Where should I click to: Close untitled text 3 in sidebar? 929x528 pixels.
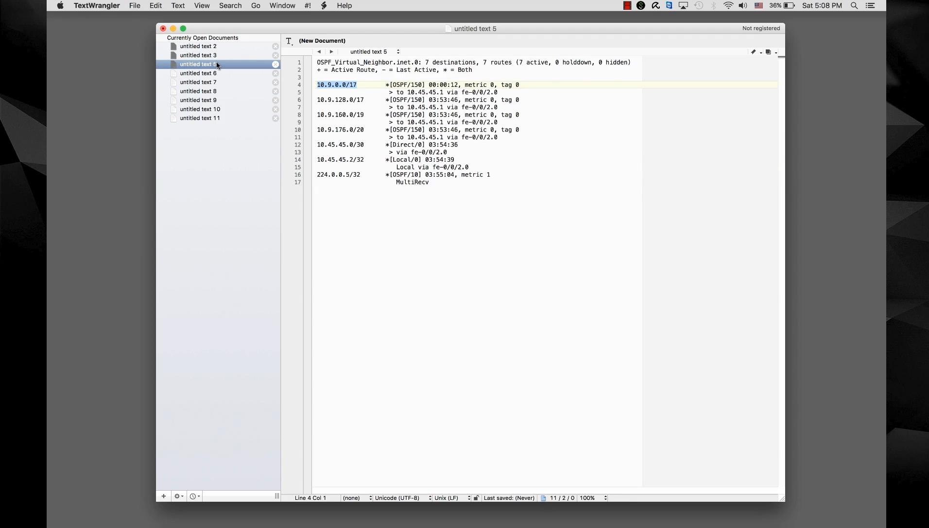coord(275,55)
